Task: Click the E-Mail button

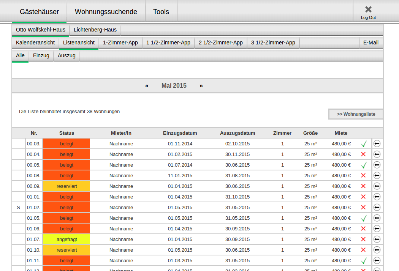Action: pos(371,43)
